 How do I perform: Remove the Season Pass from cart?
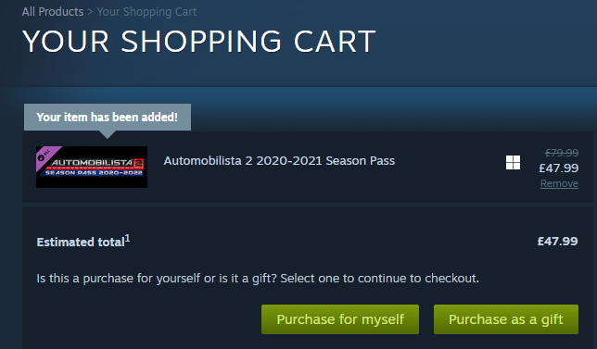559,183
